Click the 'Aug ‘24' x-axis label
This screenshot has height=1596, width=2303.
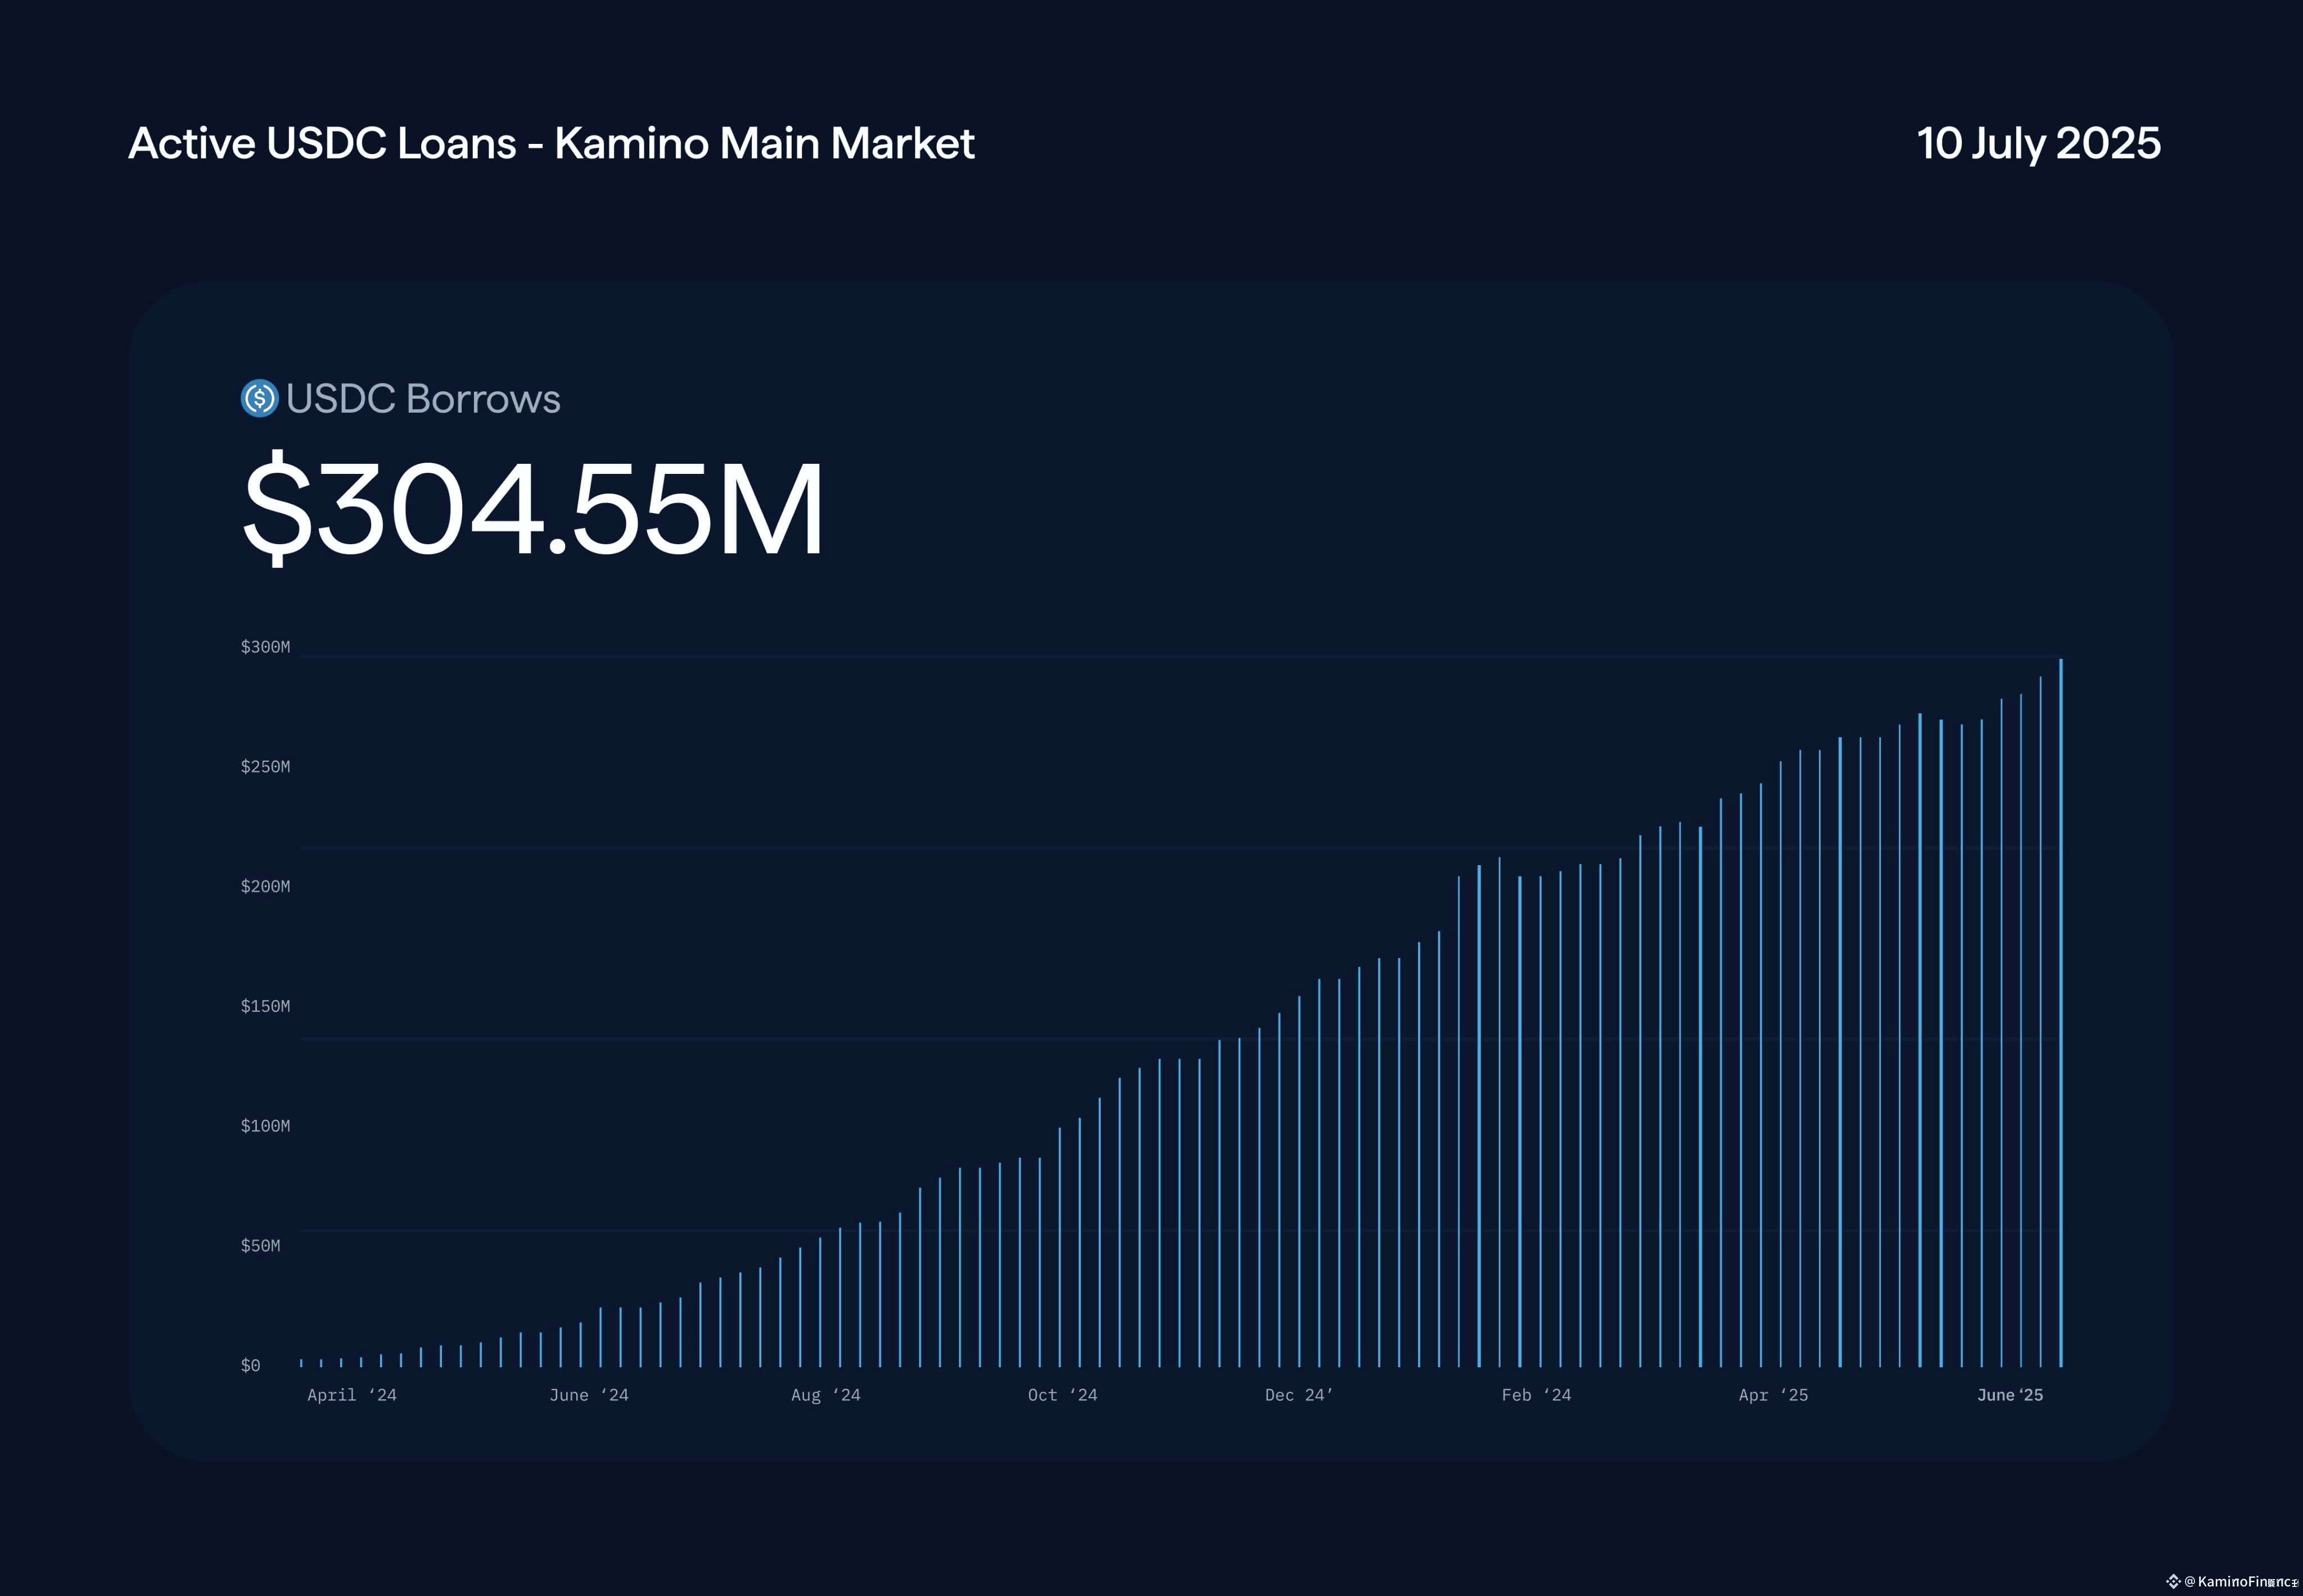tap(826, 1395)
